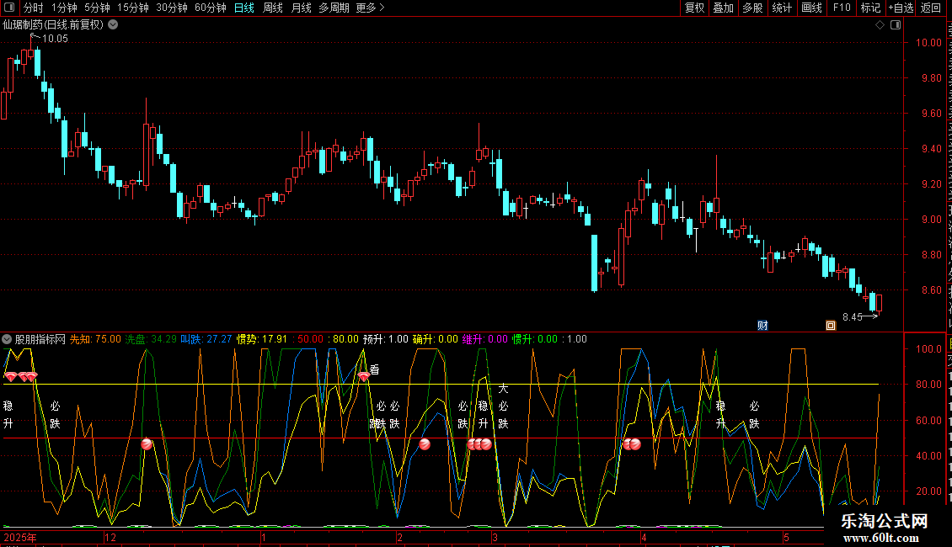Select the 60分钟 period

click(210, 8)
